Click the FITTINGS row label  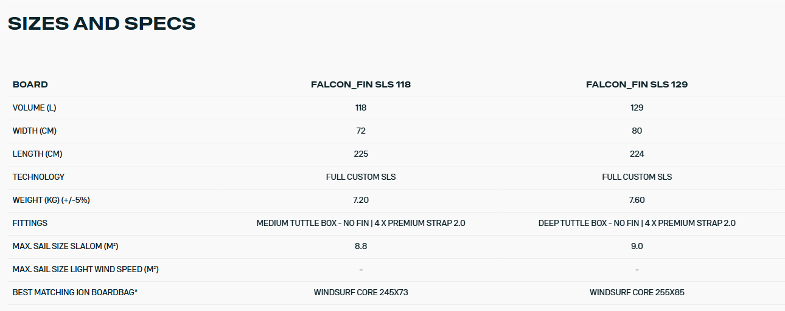tap(30, 223)
